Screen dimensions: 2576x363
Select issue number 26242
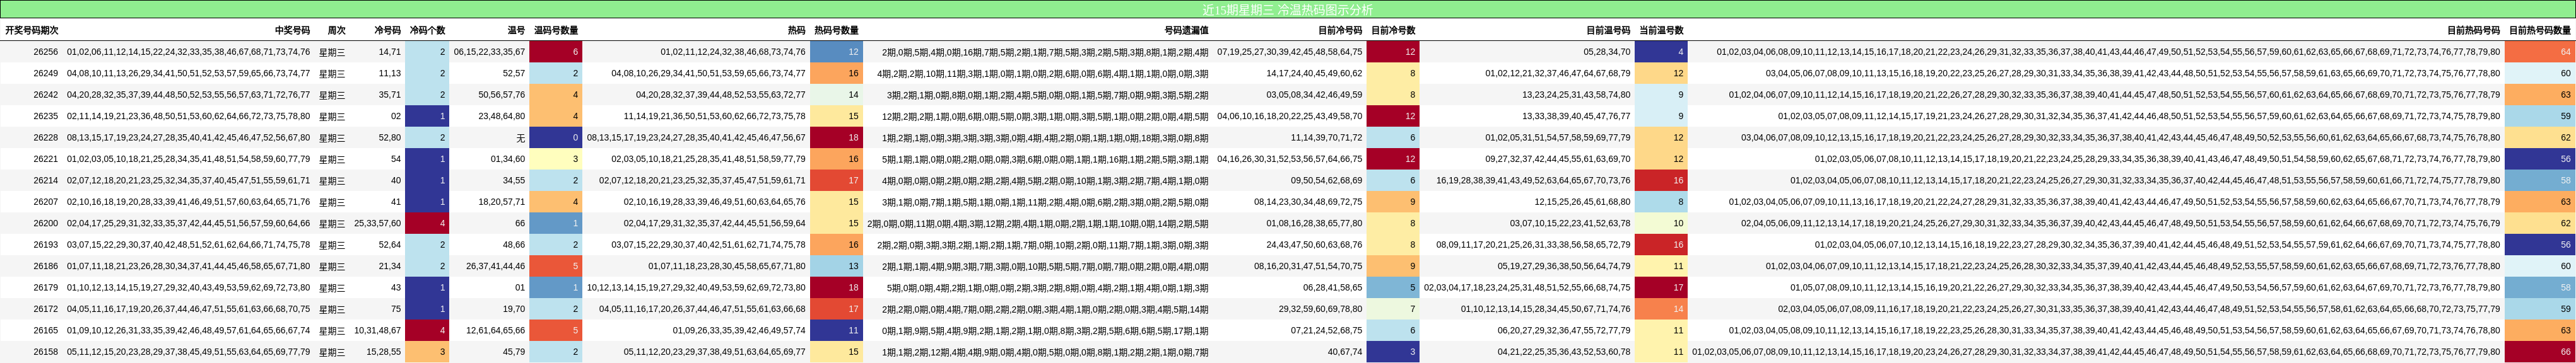45,94
